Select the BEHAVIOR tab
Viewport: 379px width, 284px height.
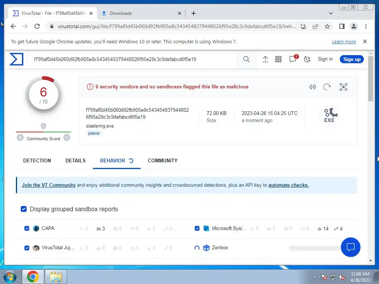pos(117,160)
